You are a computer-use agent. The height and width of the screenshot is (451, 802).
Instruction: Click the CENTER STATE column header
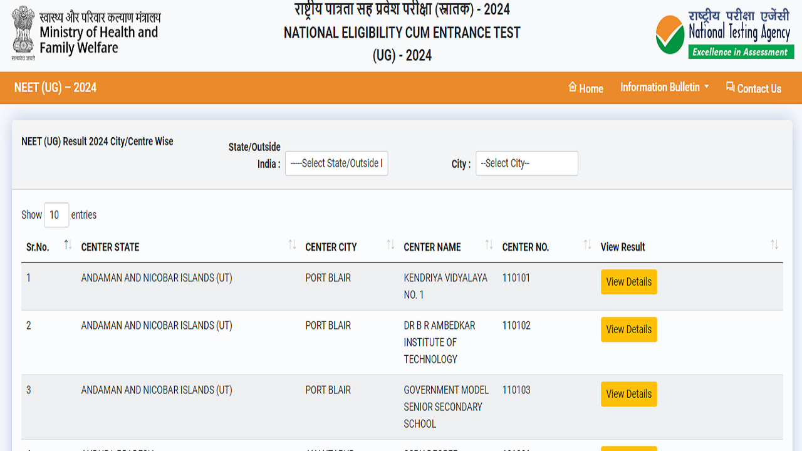tap(110, 247)
